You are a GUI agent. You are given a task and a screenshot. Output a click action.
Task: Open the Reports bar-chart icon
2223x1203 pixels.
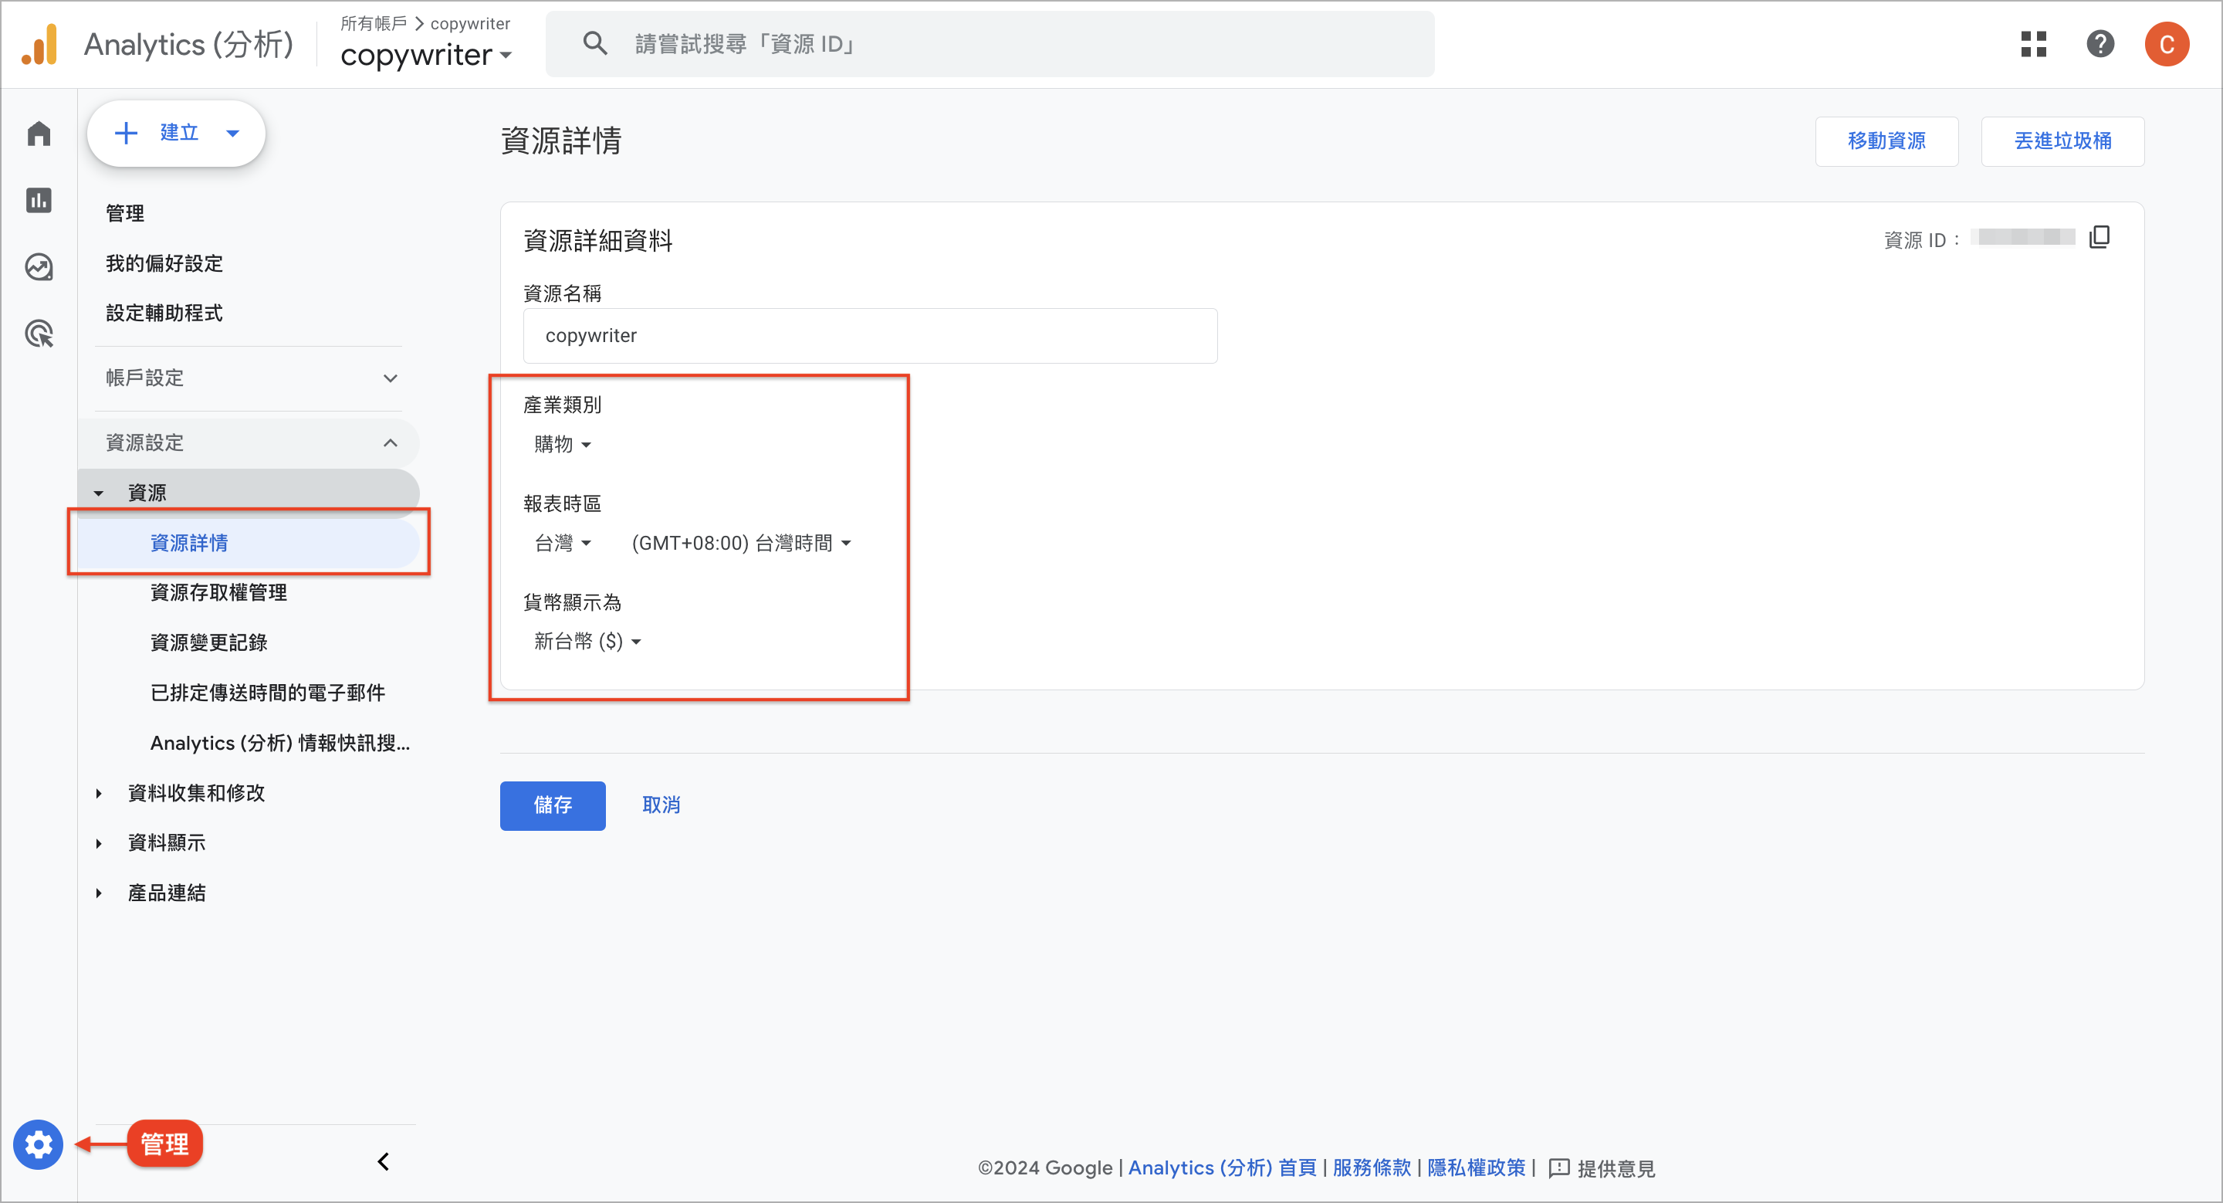click(x=39, y=200)
